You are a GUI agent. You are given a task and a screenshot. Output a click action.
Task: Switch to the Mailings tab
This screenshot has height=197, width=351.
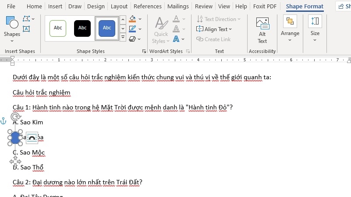tap(178, 6)
